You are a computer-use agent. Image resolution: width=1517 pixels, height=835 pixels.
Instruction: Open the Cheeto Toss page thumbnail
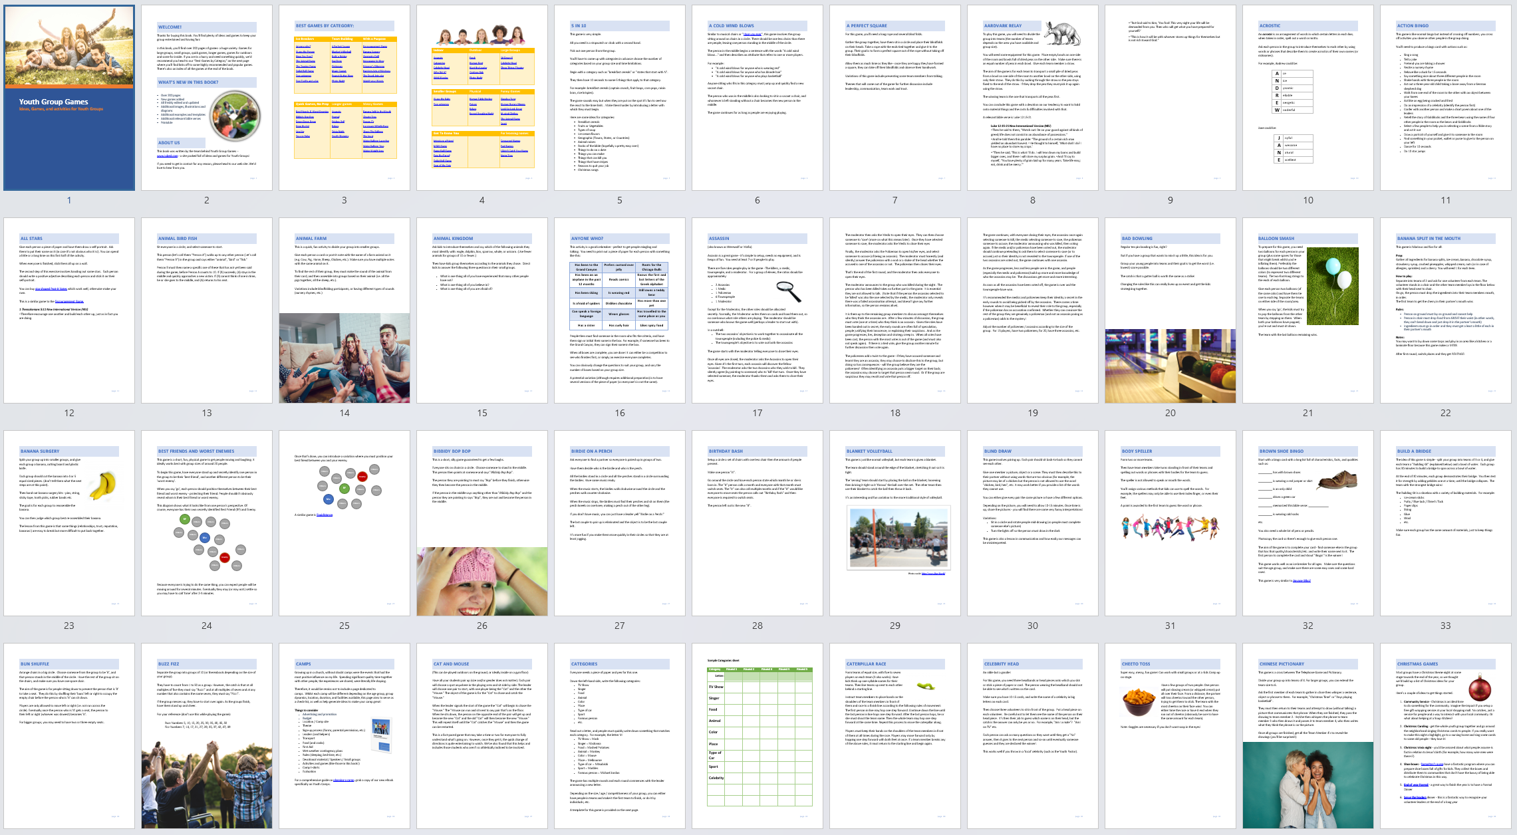pos(1171,736)
